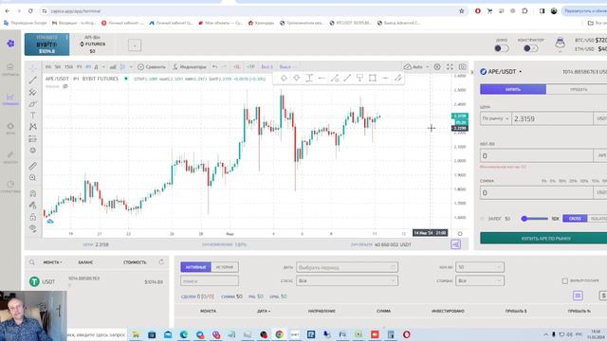
Task: Refresh the balances list
Action: [x=161, y=262]
